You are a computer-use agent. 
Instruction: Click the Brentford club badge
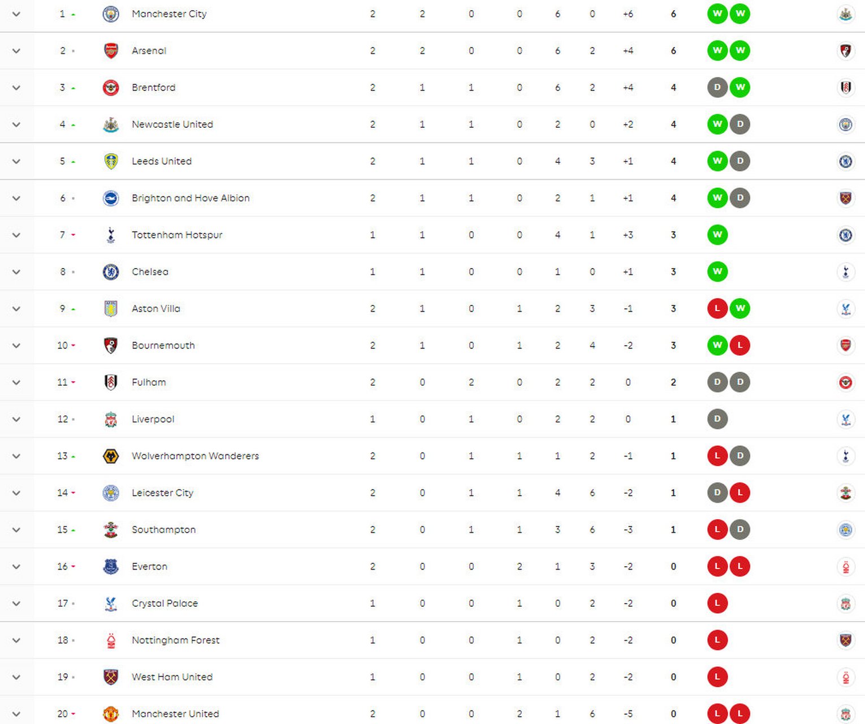point(111,88)
